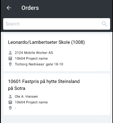Viewport: 113px width, 123px height.
Task: Click the project icon in the Fastpris order card
Action: tap(10, 102)
